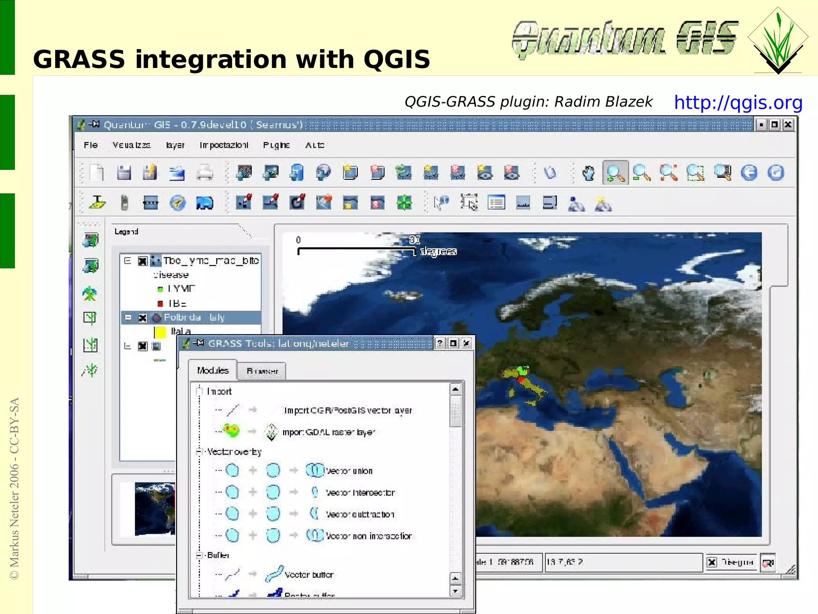Open the Layer menu

[x=175, y=145]
